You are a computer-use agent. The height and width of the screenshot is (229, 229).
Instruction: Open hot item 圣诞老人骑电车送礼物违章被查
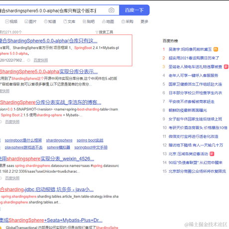pyautogui.click(x=195, y=67)
